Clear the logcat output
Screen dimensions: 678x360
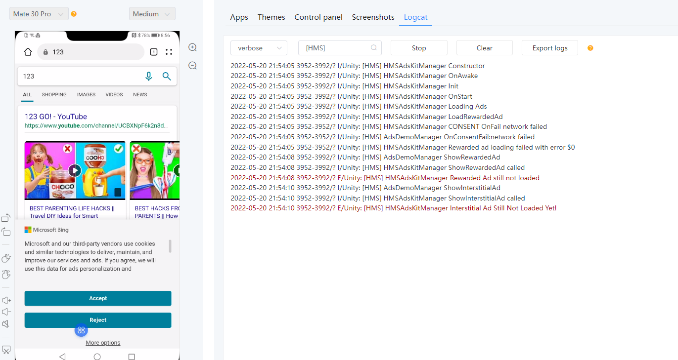coord(484,47)
